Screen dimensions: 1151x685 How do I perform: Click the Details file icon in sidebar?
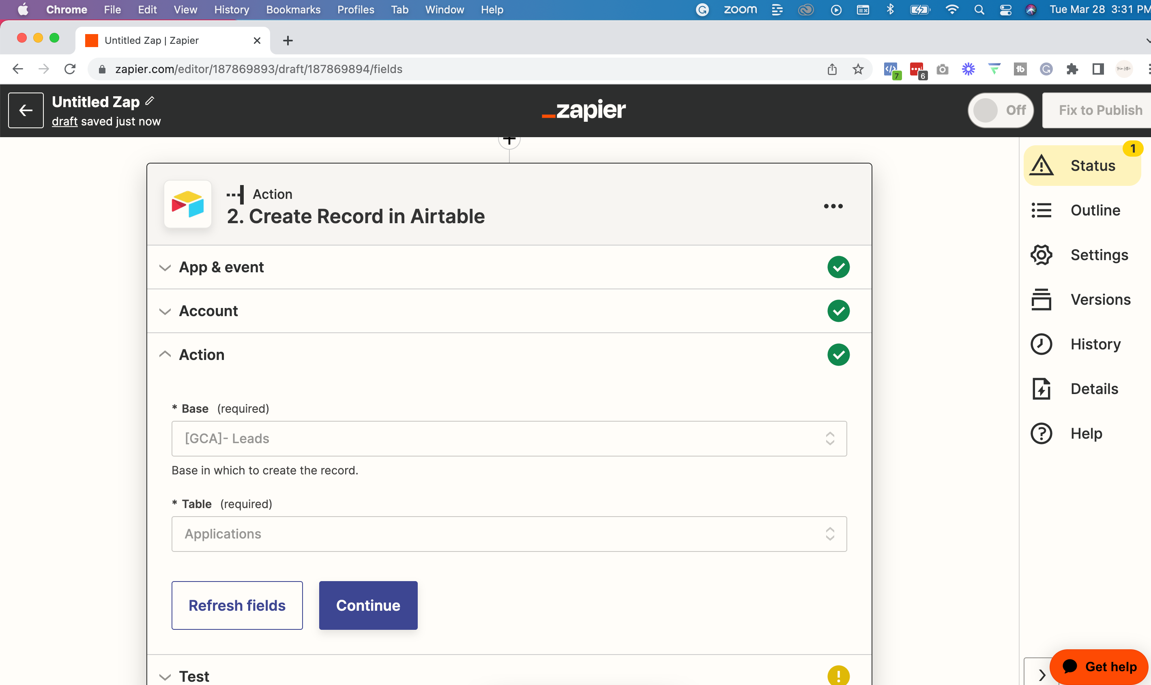click(1041, 389)
